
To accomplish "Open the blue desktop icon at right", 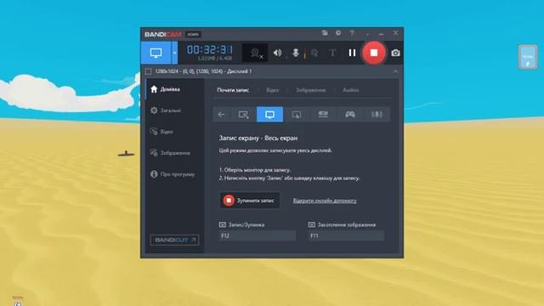I will click(528, 57).
